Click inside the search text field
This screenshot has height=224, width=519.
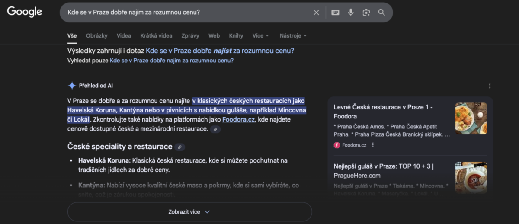186,13
